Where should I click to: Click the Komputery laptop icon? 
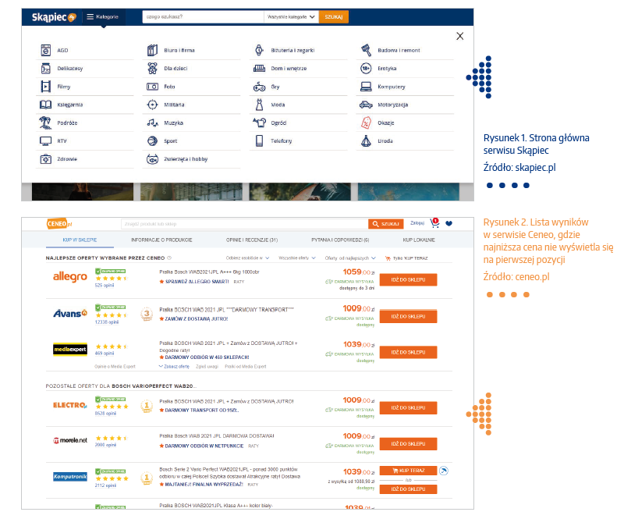pyautogui.click(x=366, y=87)
